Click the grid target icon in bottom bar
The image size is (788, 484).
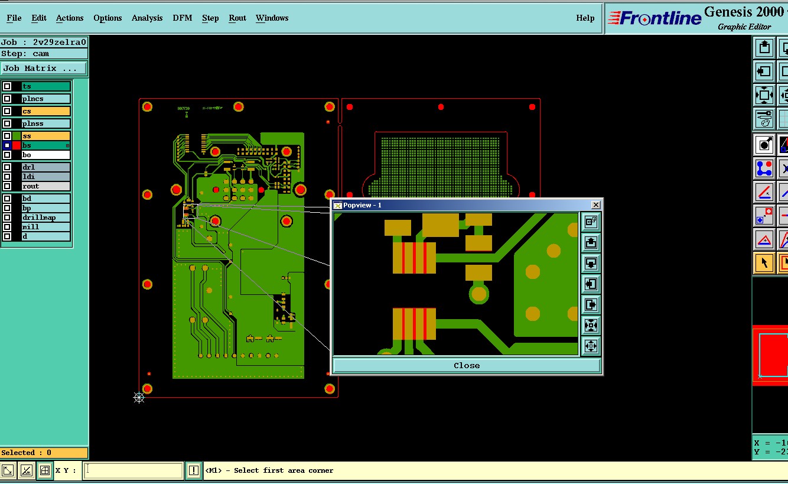44,470
